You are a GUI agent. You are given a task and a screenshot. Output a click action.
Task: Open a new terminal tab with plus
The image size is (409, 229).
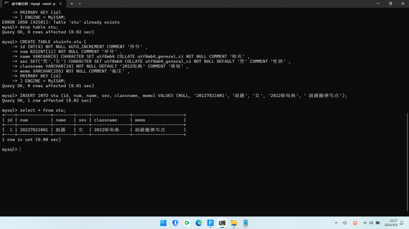pyautogui.click(x=72, y=3)
